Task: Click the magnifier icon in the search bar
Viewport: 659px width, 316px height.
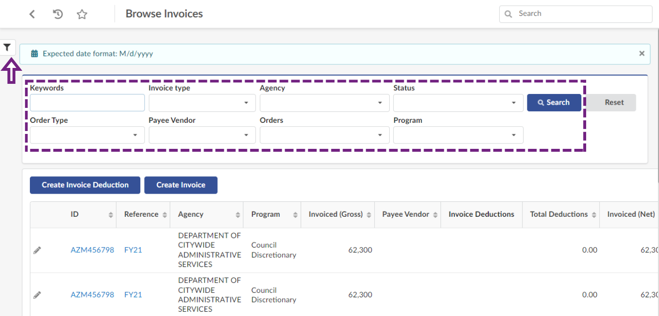Action: pos(508,13)
